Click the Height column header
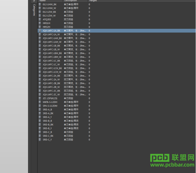This screenshot has width=196, height=173. pos(93,1)
